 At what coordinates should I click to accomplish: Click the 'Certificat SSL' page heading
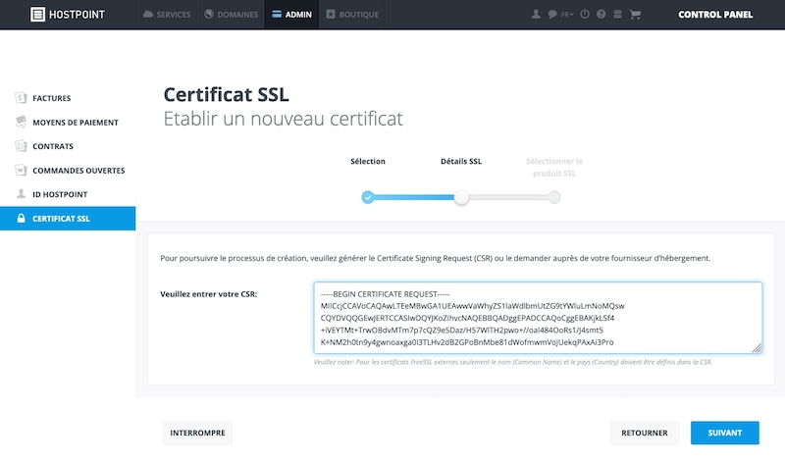coord(227,94)
